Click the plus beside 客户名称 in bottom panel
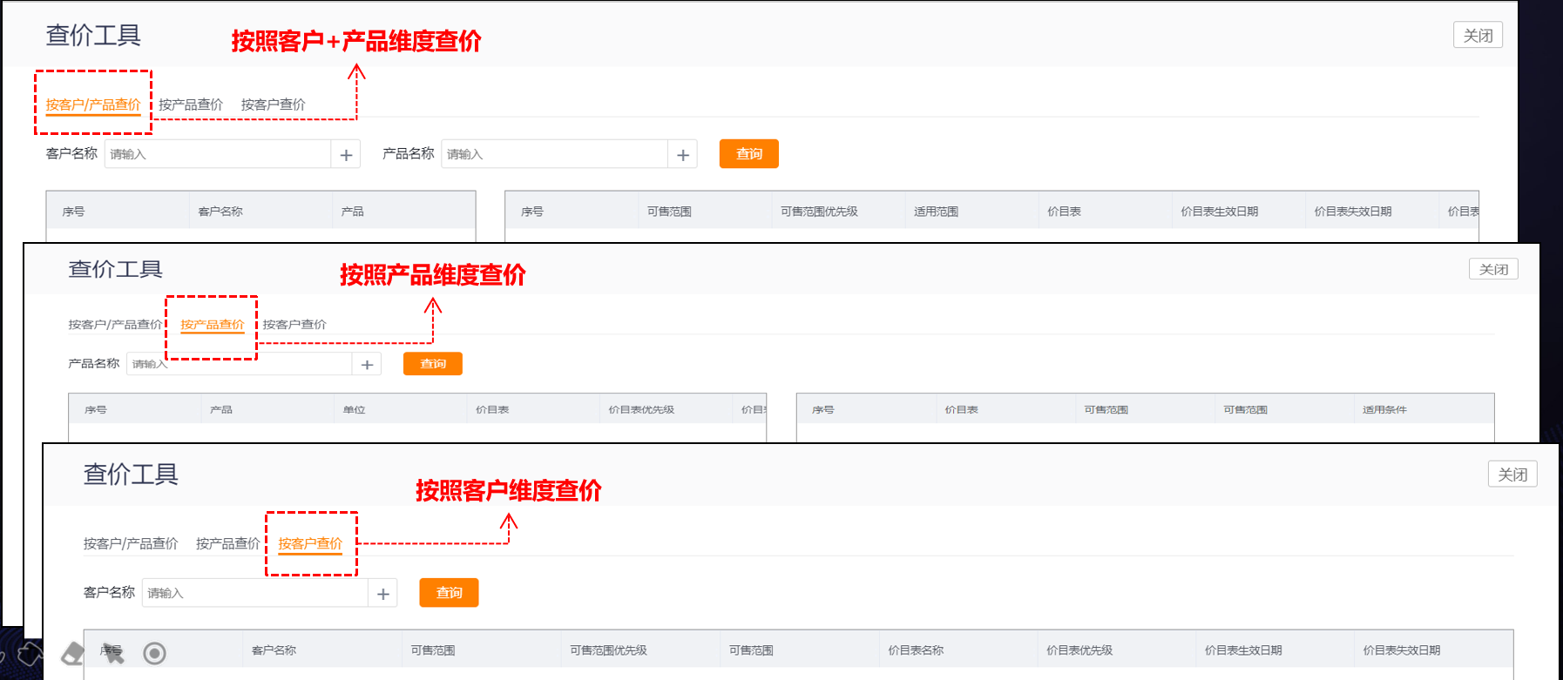Image resolution: width=1563 pixels, height=680 pixels. 383,594
